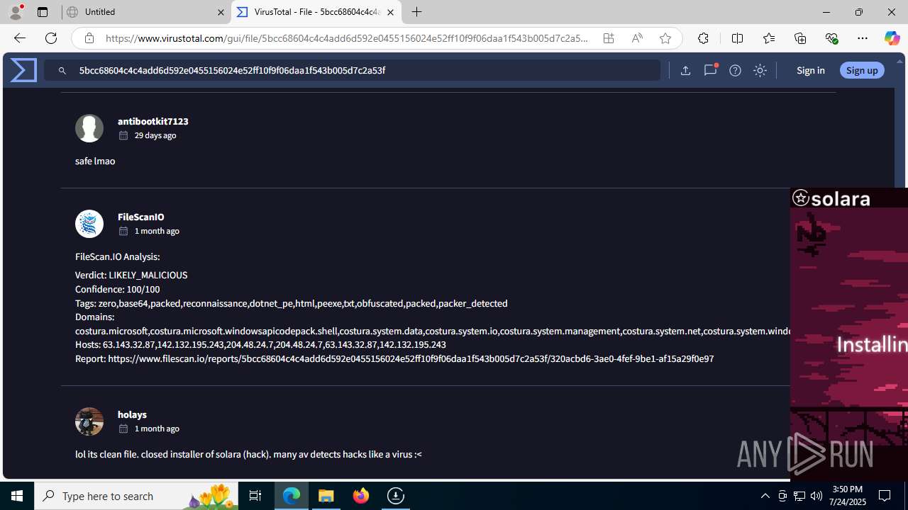Screen dimensions: 908x510
Task: Click the 'Verdict: LIKELY_MALICIOUS' text
Action: point(131,275)
